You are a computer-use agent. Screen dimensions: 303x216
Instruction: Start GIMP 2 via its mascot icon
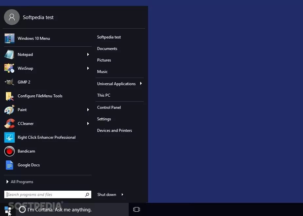point(9,82)
